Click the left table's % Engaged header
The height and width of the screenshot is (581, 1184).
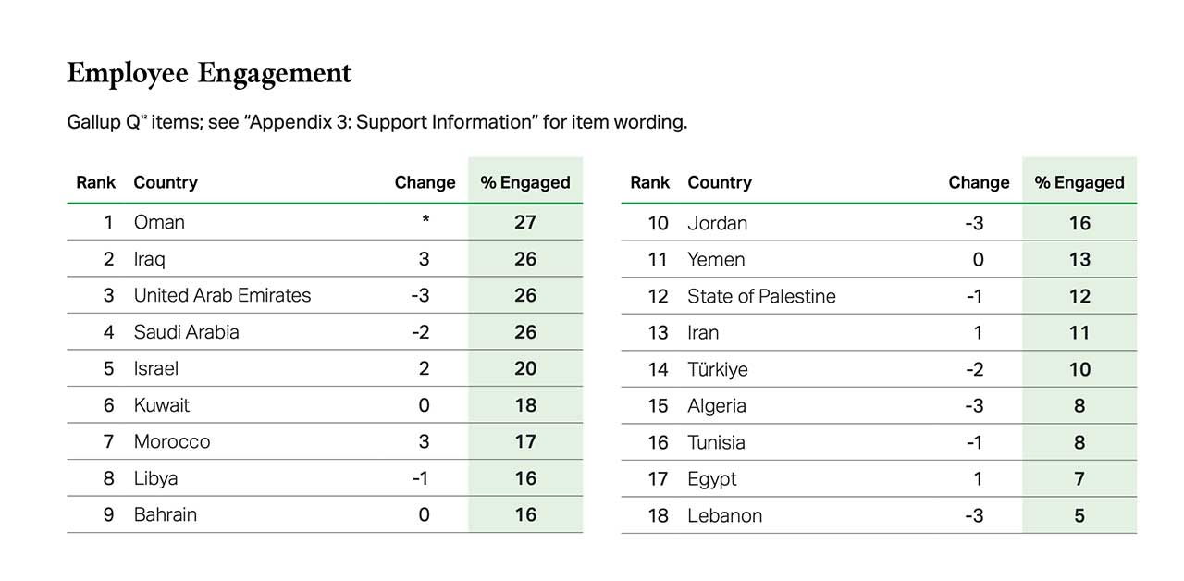click(x=525, y=182)
